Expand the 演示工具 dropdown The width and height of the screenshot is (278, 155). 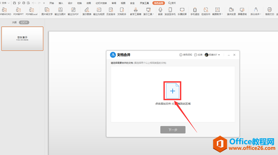pos(148,11)
